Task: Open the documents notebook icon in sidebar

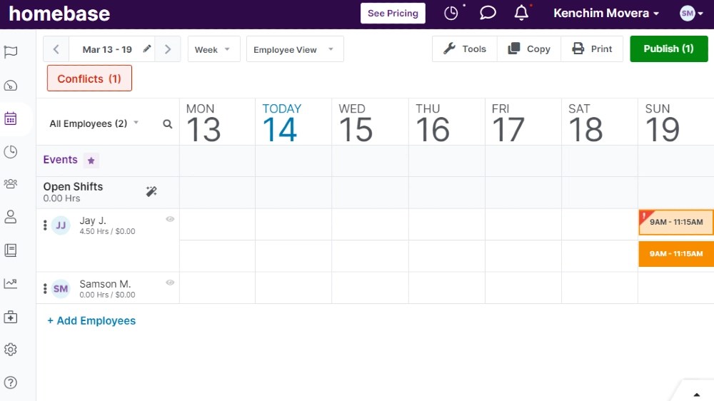Action: point(11,250)
